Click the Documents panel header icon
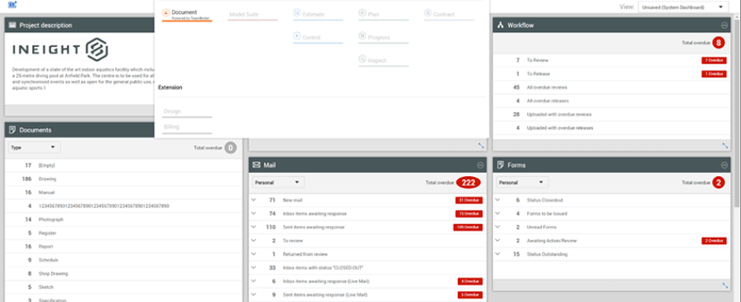Viewport: 741px width, 302px height. point(13,130)
